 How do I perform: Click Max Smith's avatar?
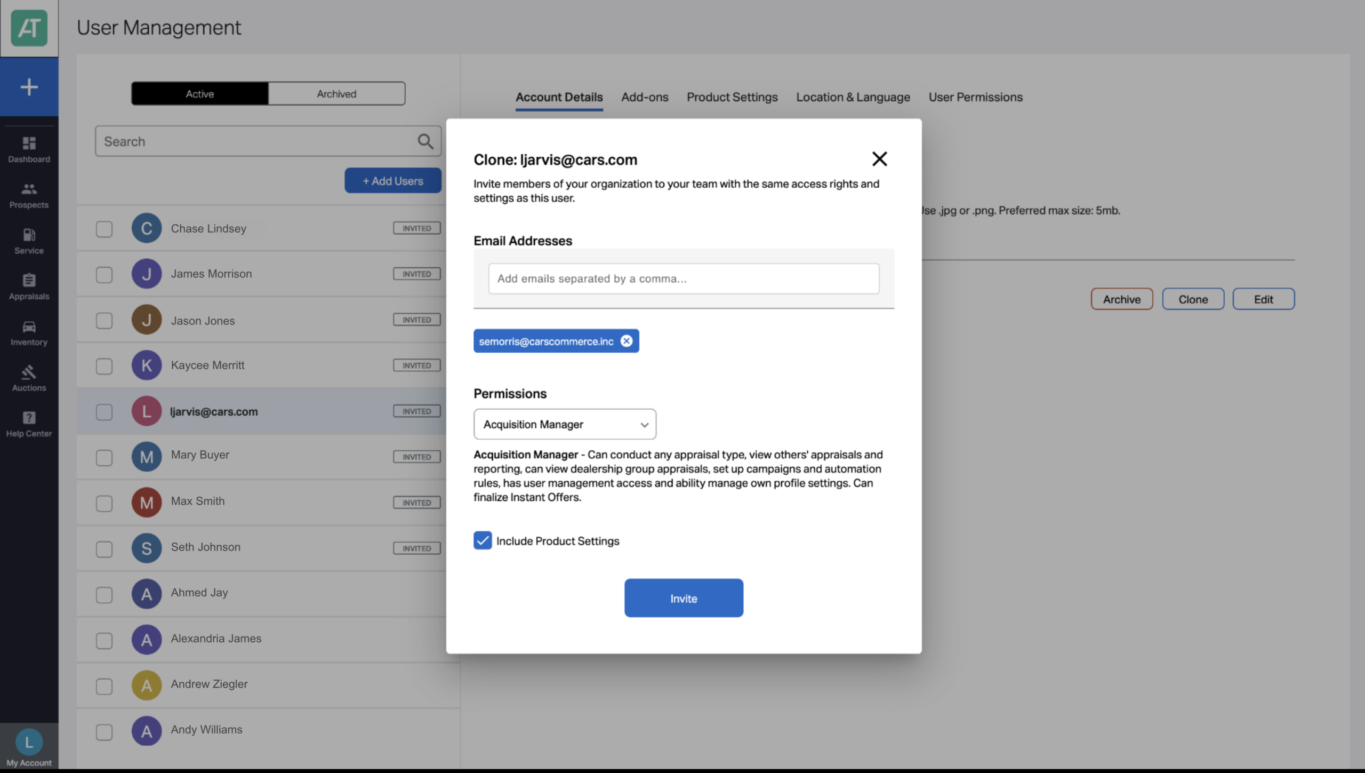coord(147,503)
